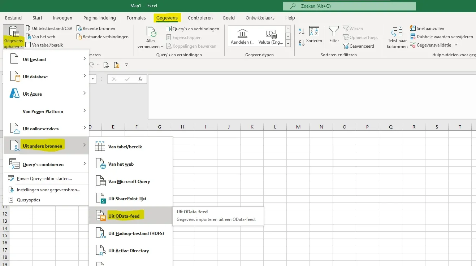Open Query's en verbindingen pane
The width and height of the screenshot is (476, 266).
coord(192,29)
